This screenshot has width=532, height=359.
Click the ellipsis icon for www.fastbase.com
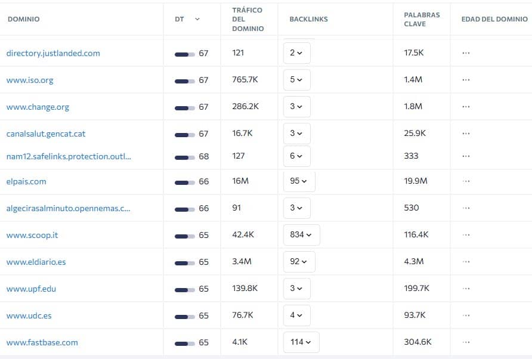[x=466, y=342]
